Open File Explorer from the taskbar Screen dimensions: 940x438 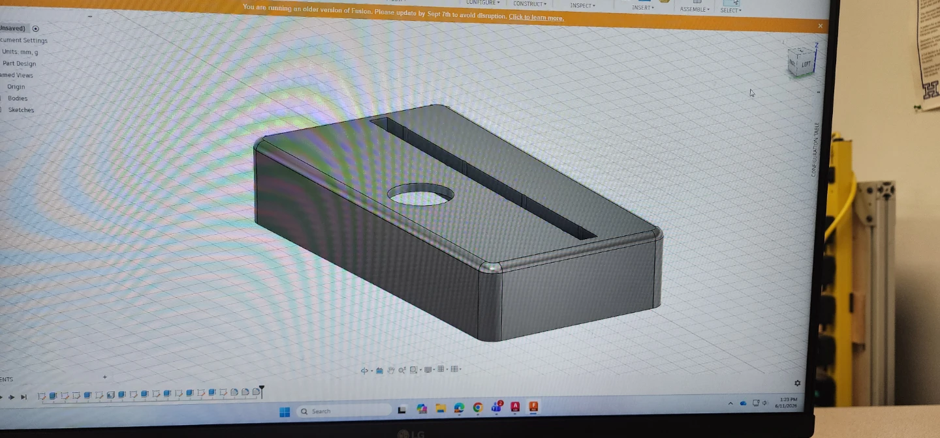pos(441,409)
